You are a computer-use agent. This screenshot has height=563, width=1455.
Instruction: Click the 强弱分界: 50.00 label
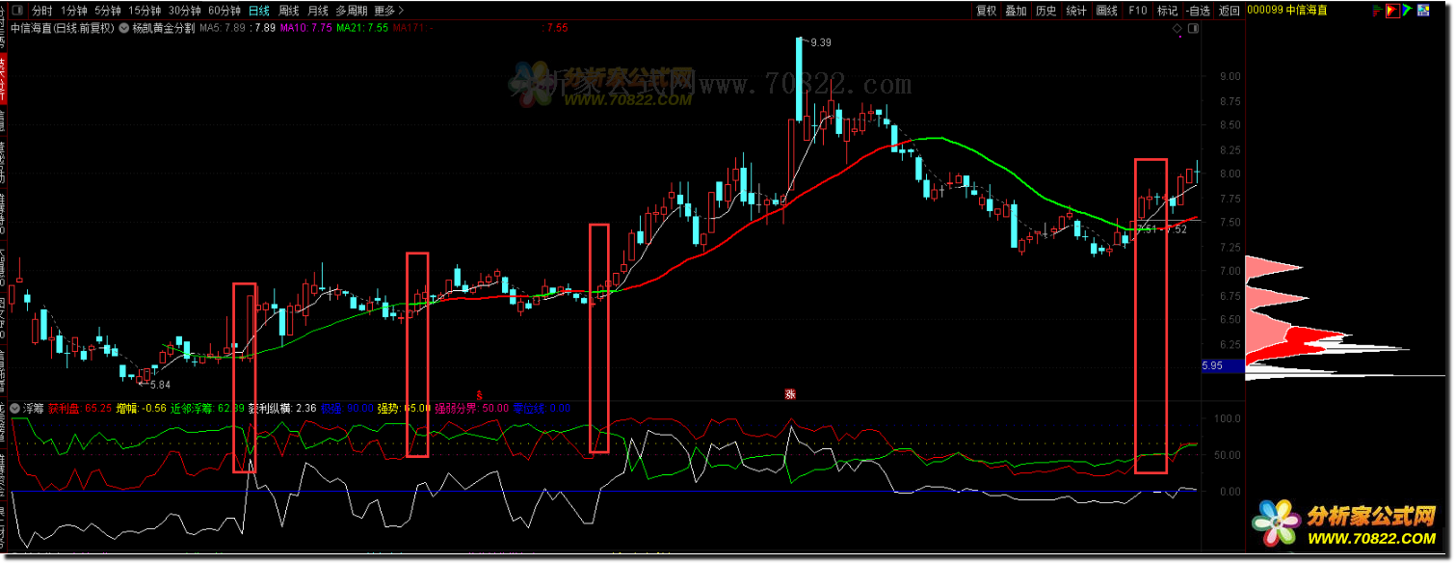pyautogui.click(x=472, y=409)
